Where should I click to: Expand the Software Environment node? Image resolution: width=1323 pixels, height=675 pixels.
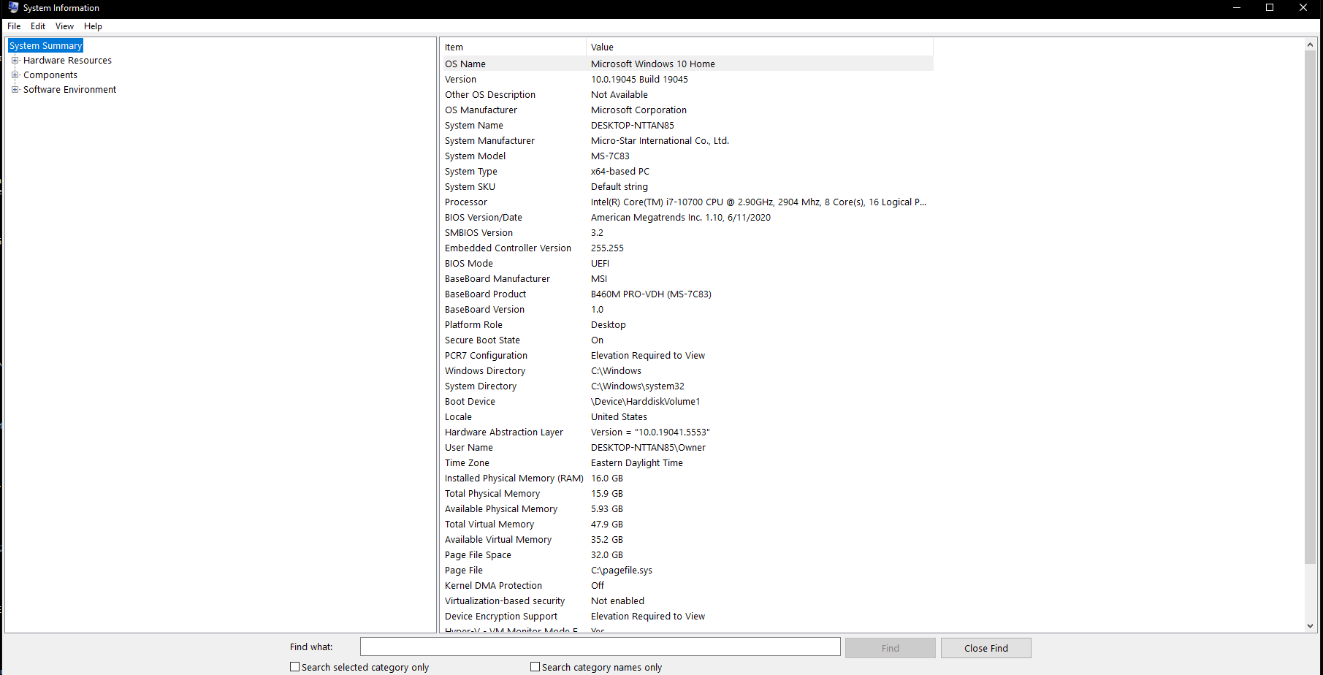click(x=15, y=89)
